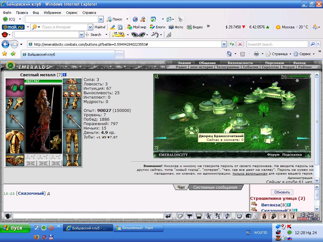Viewport: 323px width, 242px height.
Task: Click private message arrow icon beside Витянза
Action: [x=254, y=204]
